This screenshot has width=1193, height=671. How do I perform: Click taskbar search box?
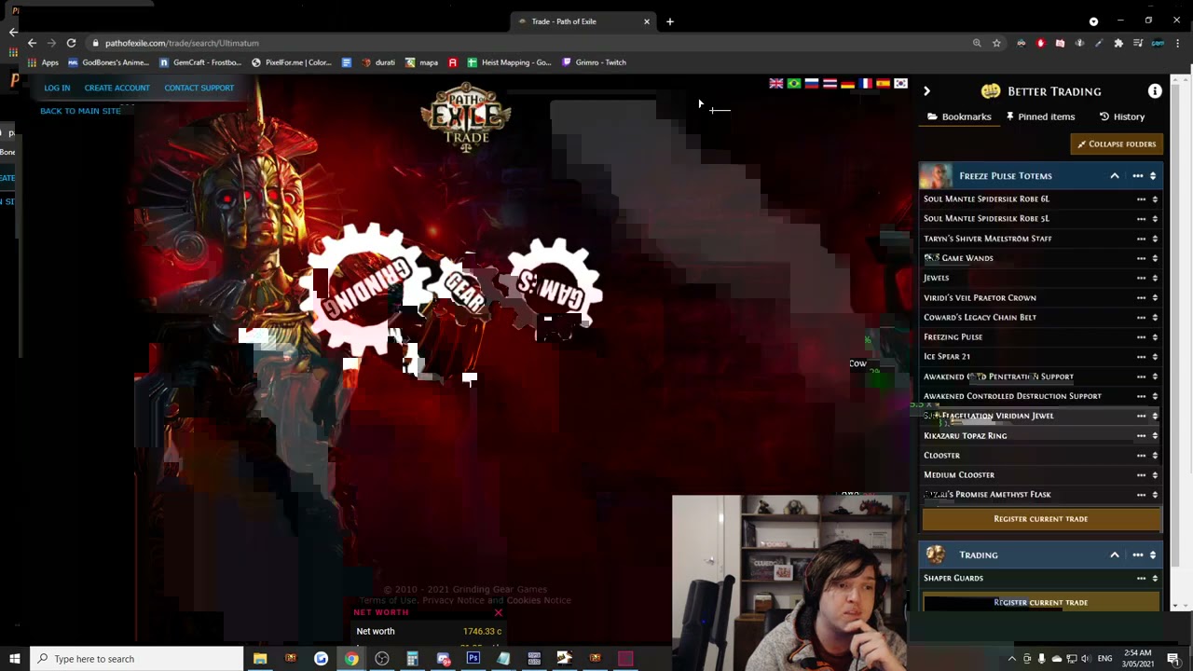coord(137,659)
